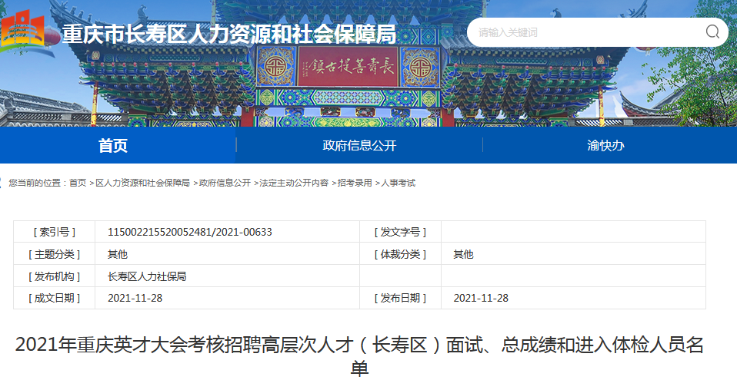Click the 重庆市长寿区人力资源和社会保障局 site title
Image resolution: width=737 pixels, height=380 pixels.
228,35
